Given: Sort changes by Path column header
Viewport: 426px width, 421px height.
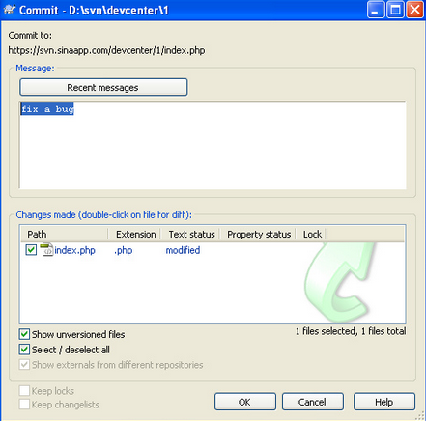Looking at the screenshot, I should 64,234.
